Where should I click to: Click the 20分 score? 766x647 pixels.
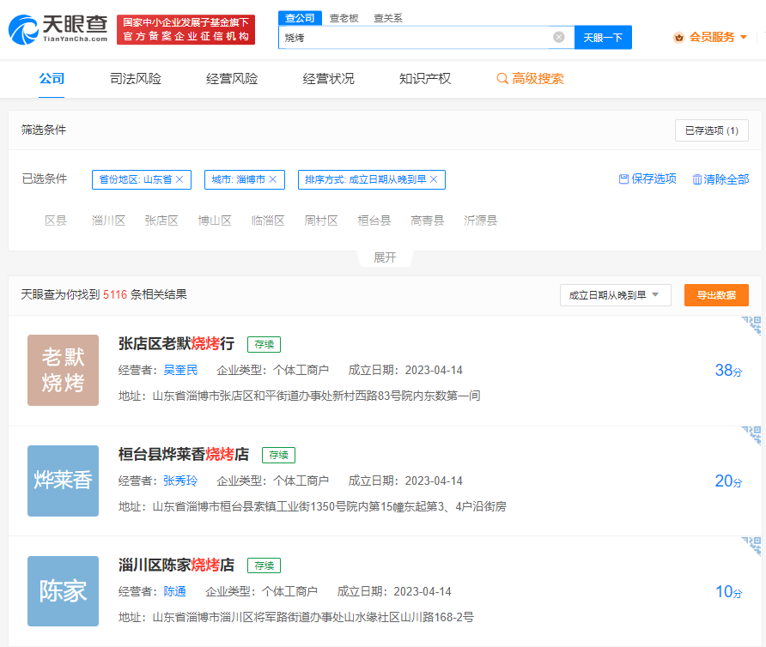pyautogui.click(x=729, y=481)
